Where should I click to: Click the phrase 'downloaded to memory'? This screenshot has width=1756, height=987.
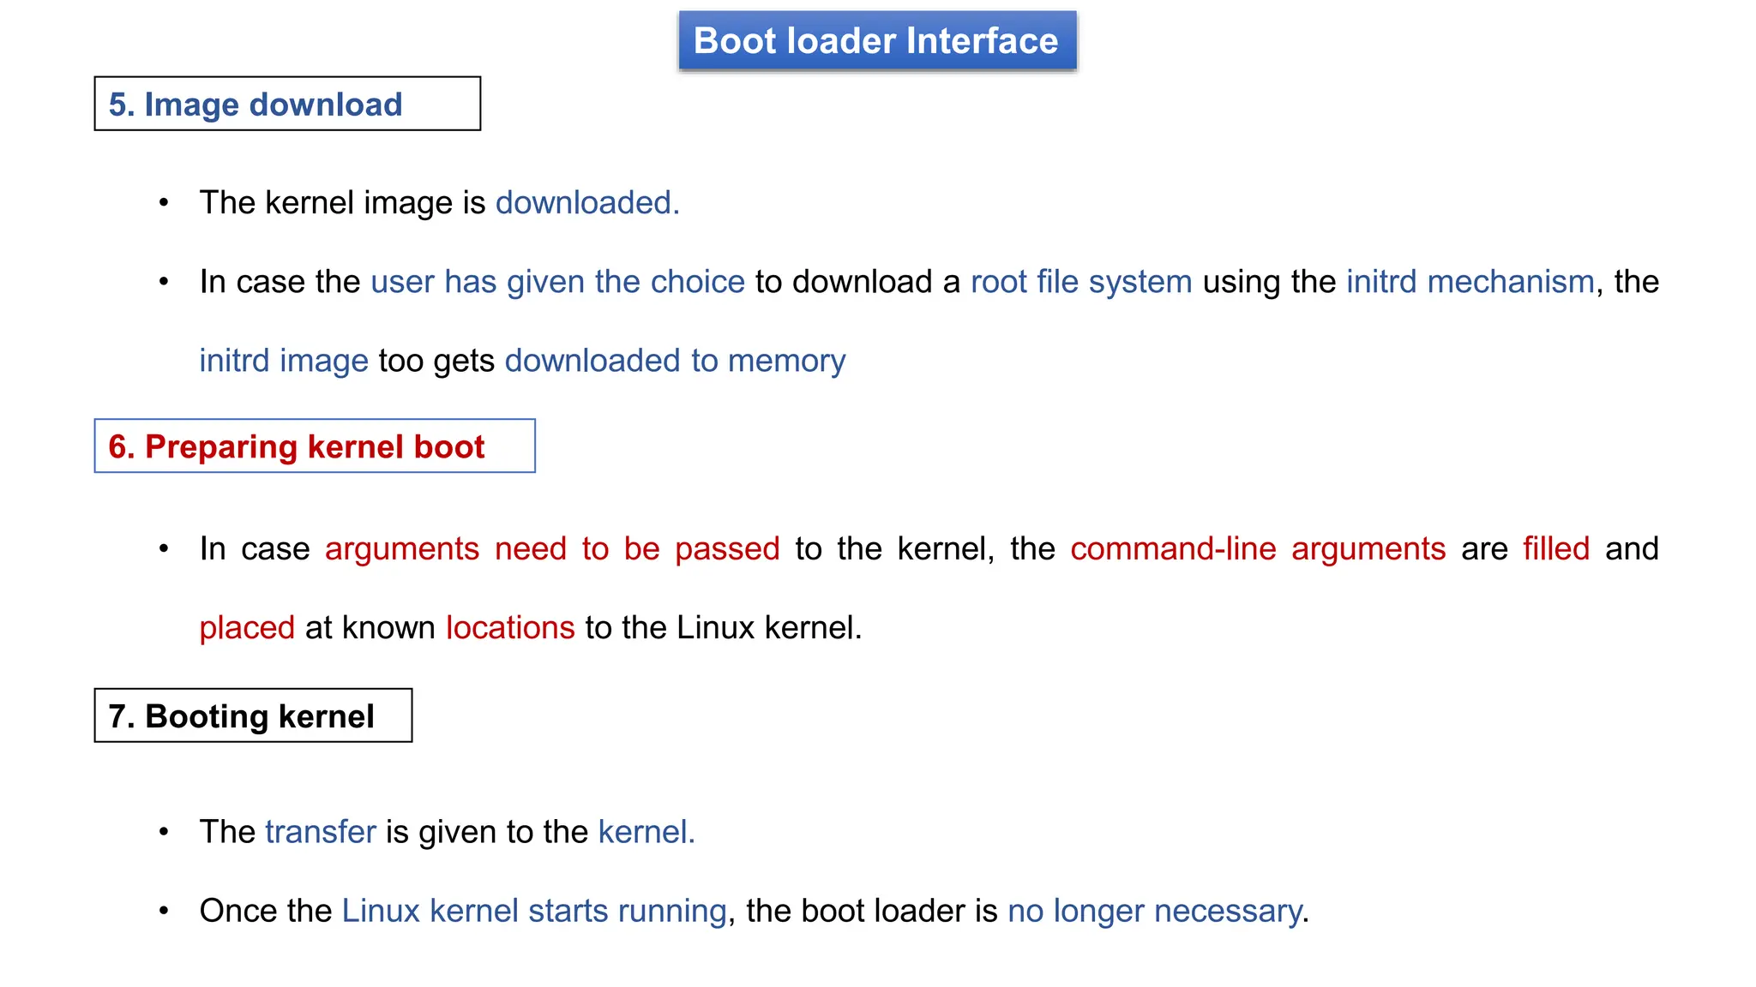(x=675, y=361)
